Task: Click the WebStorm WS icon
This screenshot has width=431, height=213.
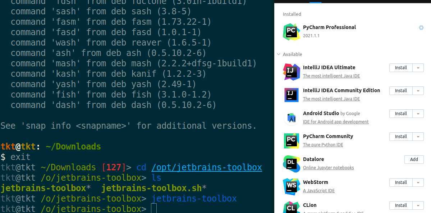Action: pyautogui.click(x=292, y=187)
